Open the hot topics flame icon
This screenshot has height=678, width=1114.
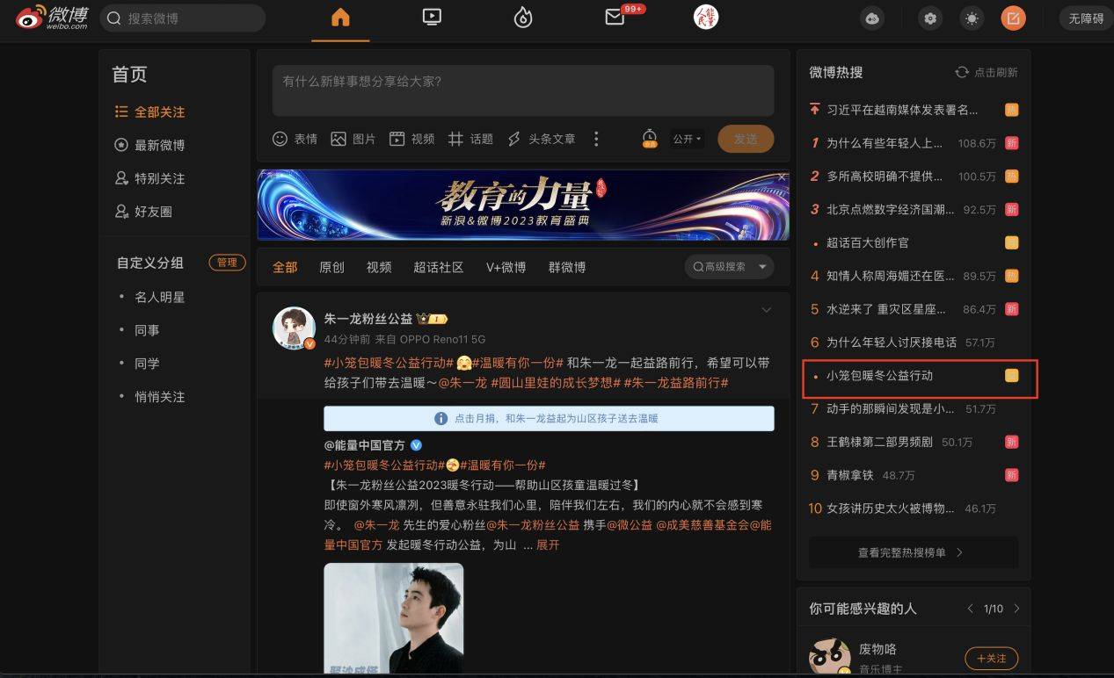point(523,18)
